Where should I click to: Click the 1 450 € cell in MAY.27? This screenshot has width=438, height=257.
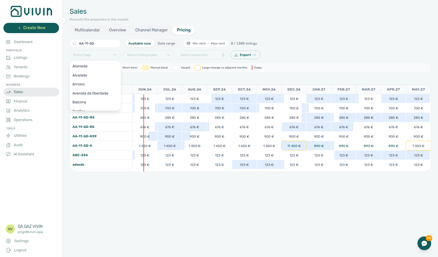418,146
